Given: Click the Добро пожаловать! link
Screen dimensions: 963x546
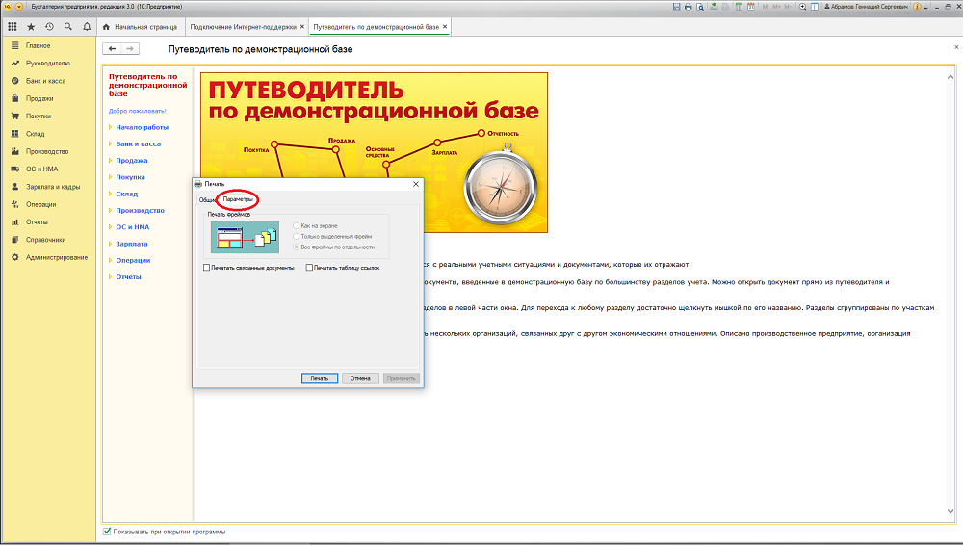Looking at the screenshot, I should (137, 111).
